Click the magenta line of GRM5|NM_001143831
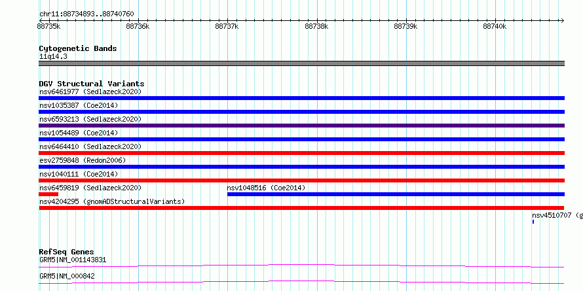This screenshot has height=291, width=583. [301, 265]
